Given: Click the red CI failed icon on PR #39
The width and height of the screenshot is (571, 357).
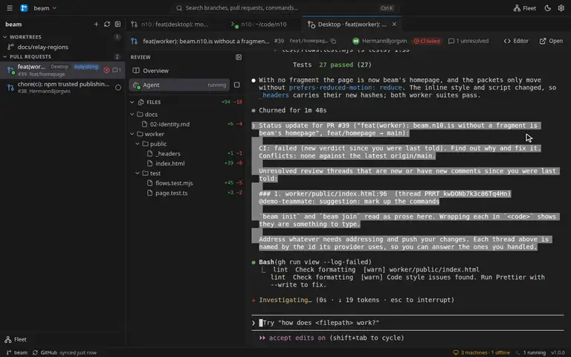Looking at the screenshot, I should pyautogui.click(x=106, y=70).
